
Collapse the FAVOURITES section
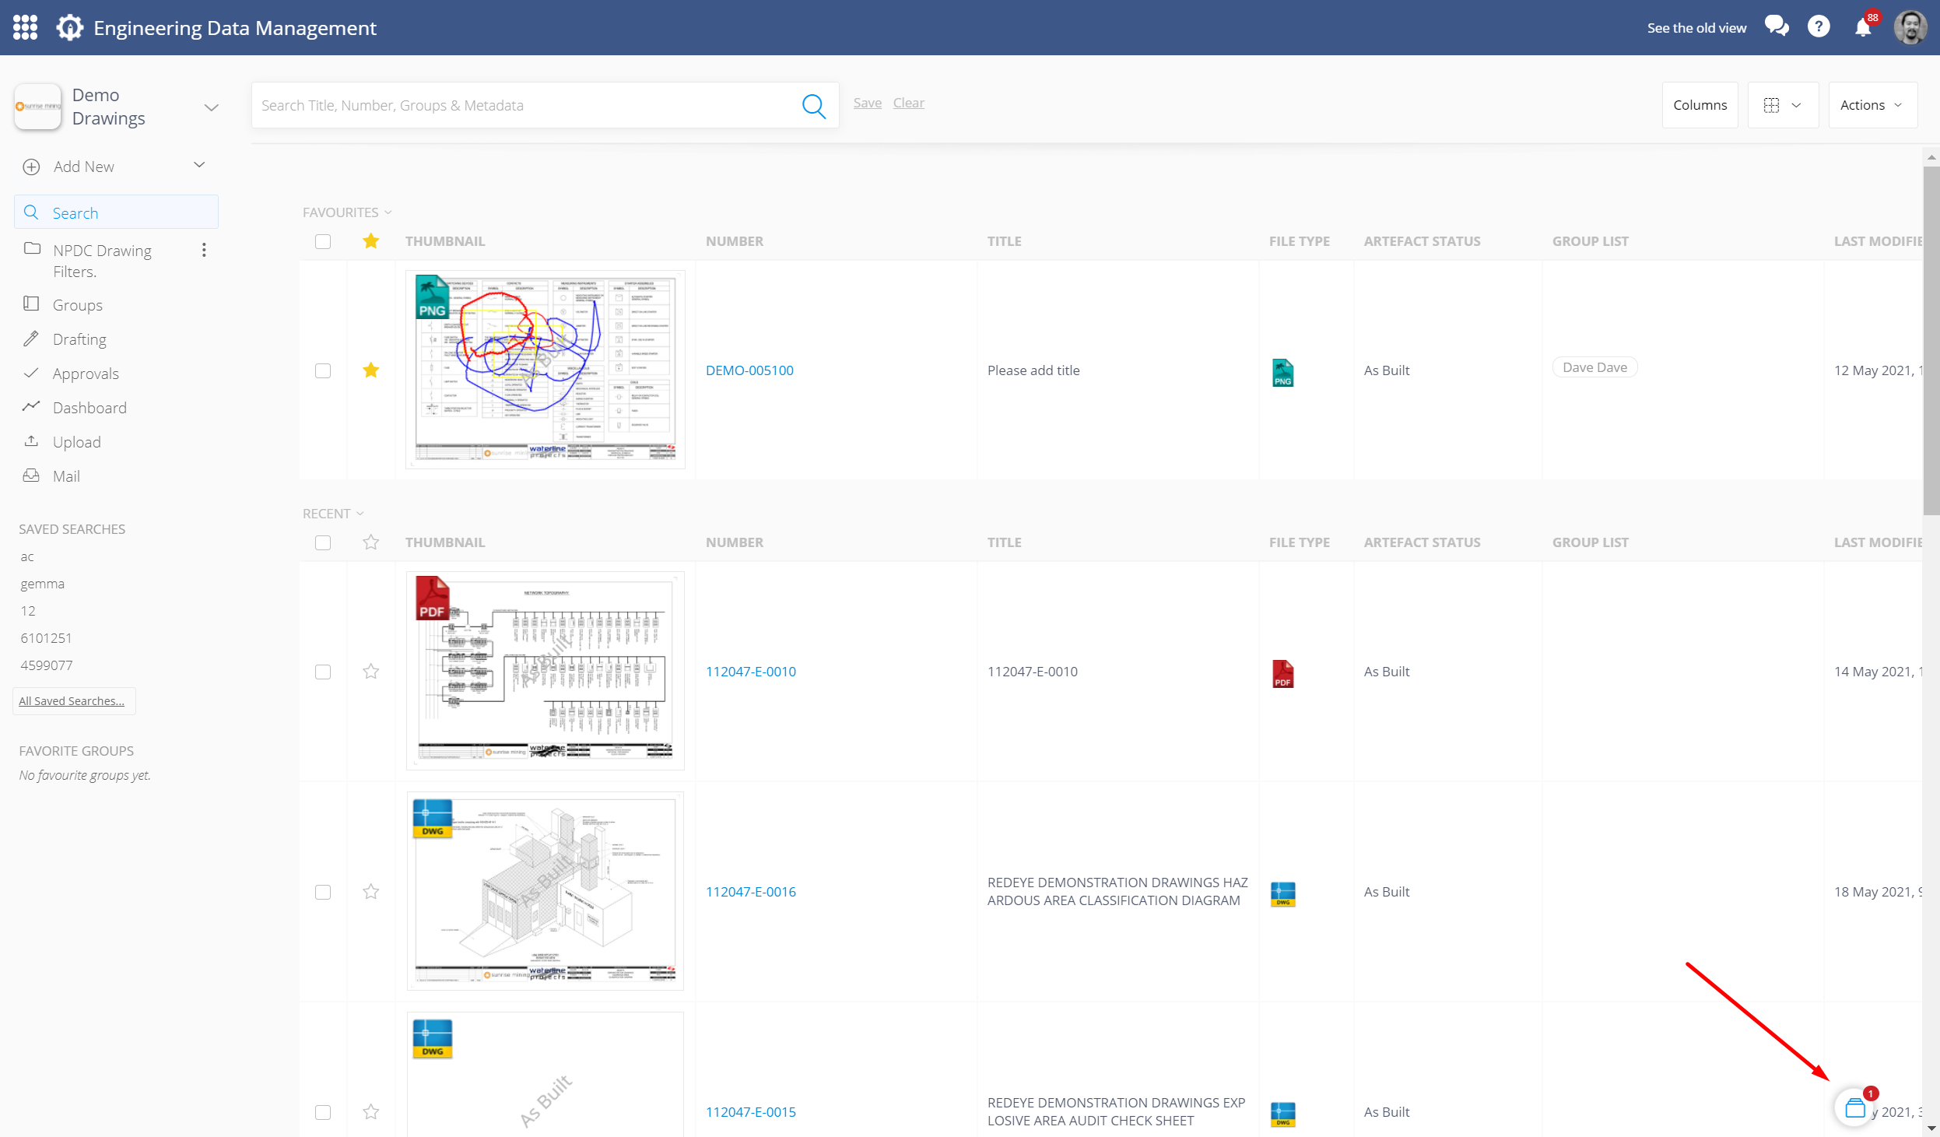(x=347, y=212)
